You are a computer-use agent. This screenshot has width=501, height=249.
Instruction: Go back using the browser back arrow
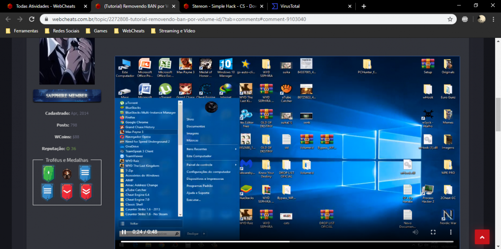pyautogui.click(x=8, y=19)
